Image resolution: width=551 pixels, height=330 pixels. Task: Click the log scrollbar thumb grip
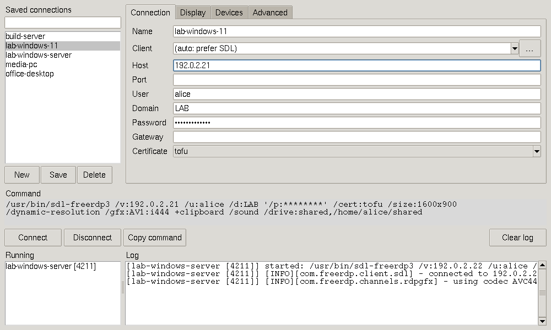(x=542, y=293)
